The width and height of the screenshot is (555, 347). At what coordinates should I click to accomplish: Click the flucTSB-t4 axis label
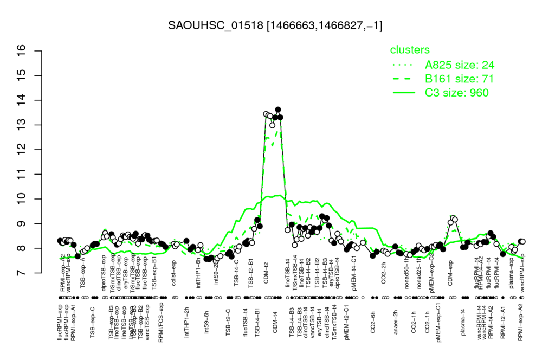(246, 322)
